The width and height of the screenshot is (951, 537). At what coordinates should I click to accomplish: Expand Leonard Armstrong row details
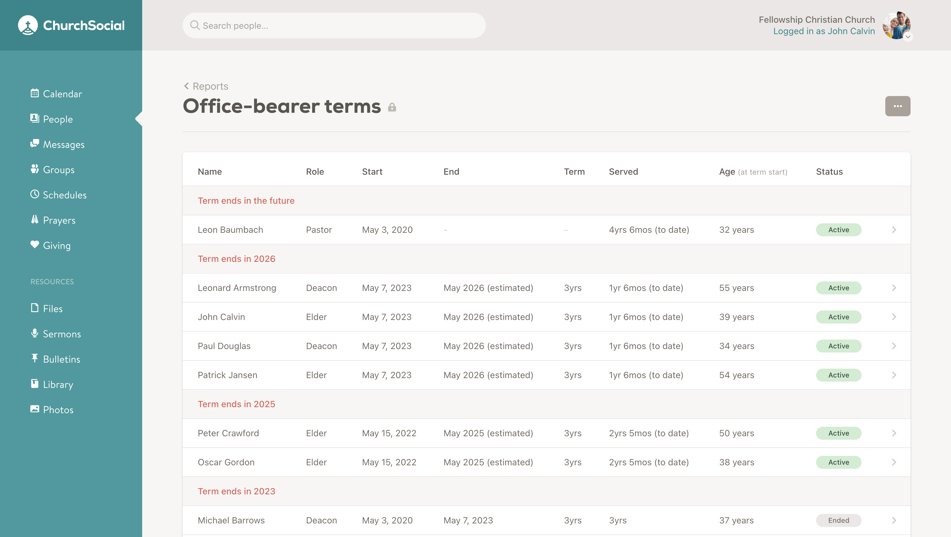pos(893,287)
